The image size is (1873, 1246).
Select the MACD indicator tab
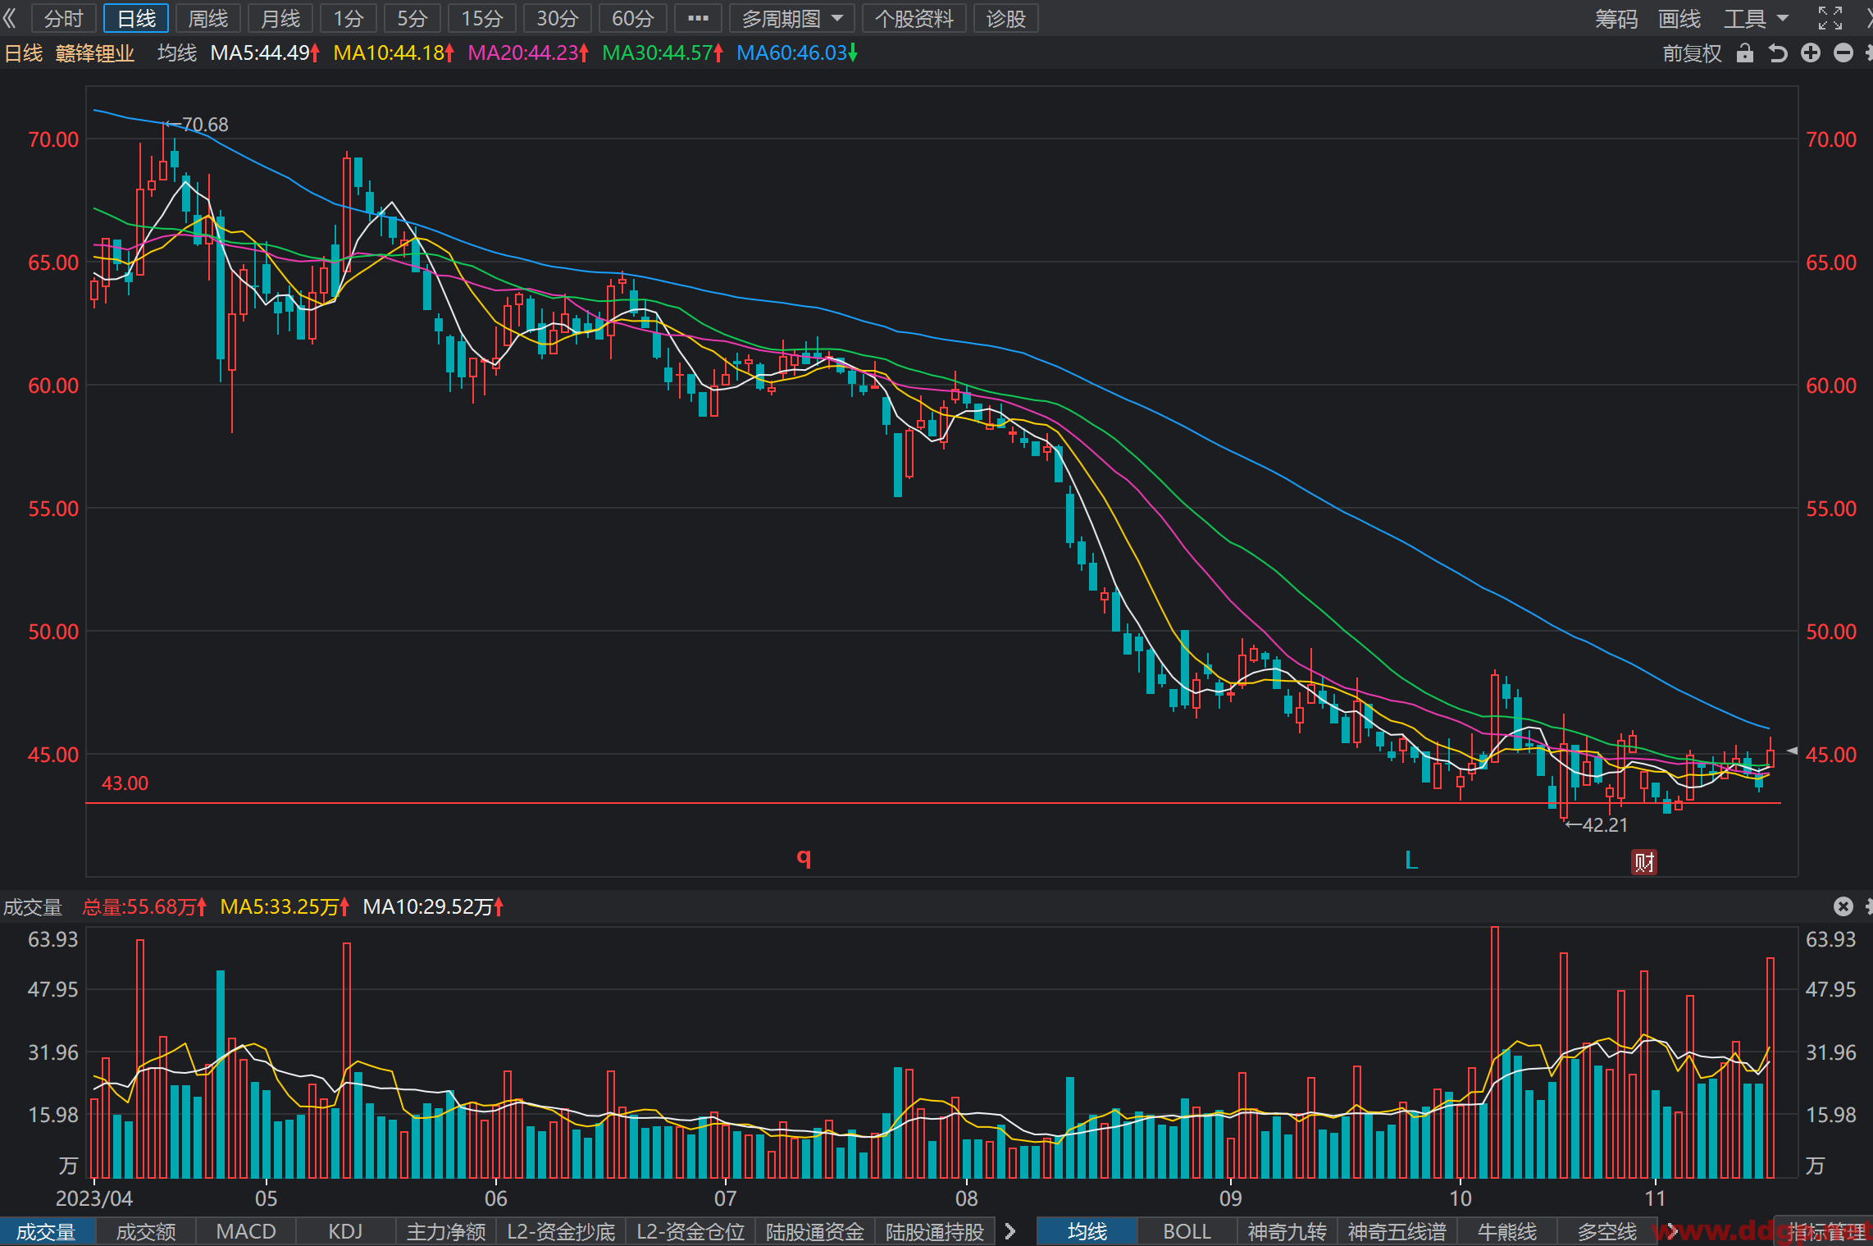pos(246,1232)
